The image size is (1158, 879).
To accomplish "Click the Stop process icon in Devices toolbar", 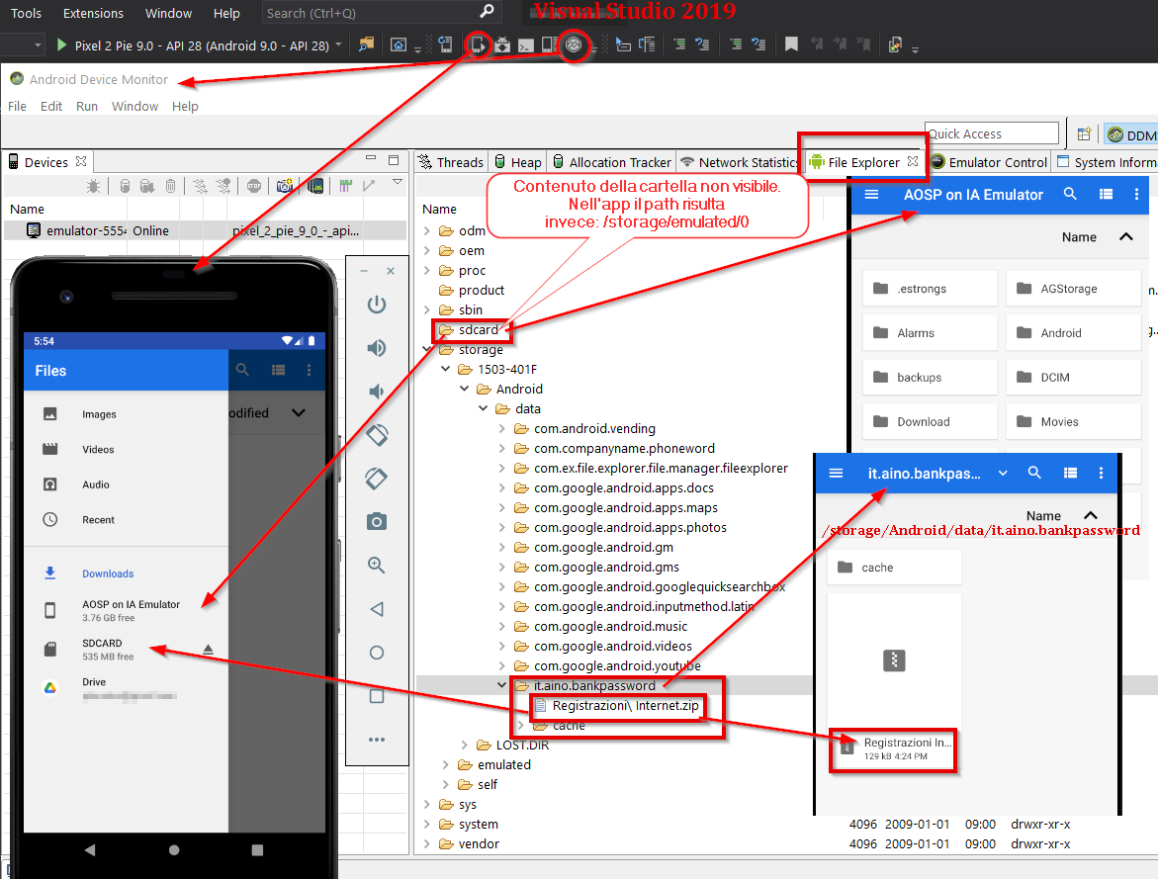I will point(255,184).
